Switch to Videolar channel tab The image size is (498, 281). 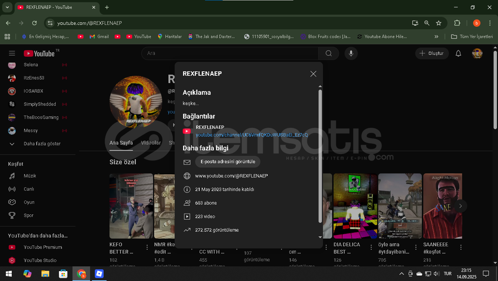click(151, 143)
